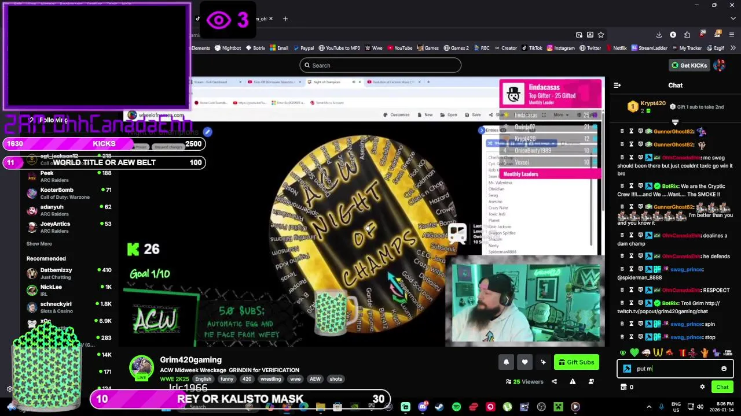Open the Top Gifter lindacasas leaderboard card
This screenshot has height=416, width=741.
click(x=551, y=93)
